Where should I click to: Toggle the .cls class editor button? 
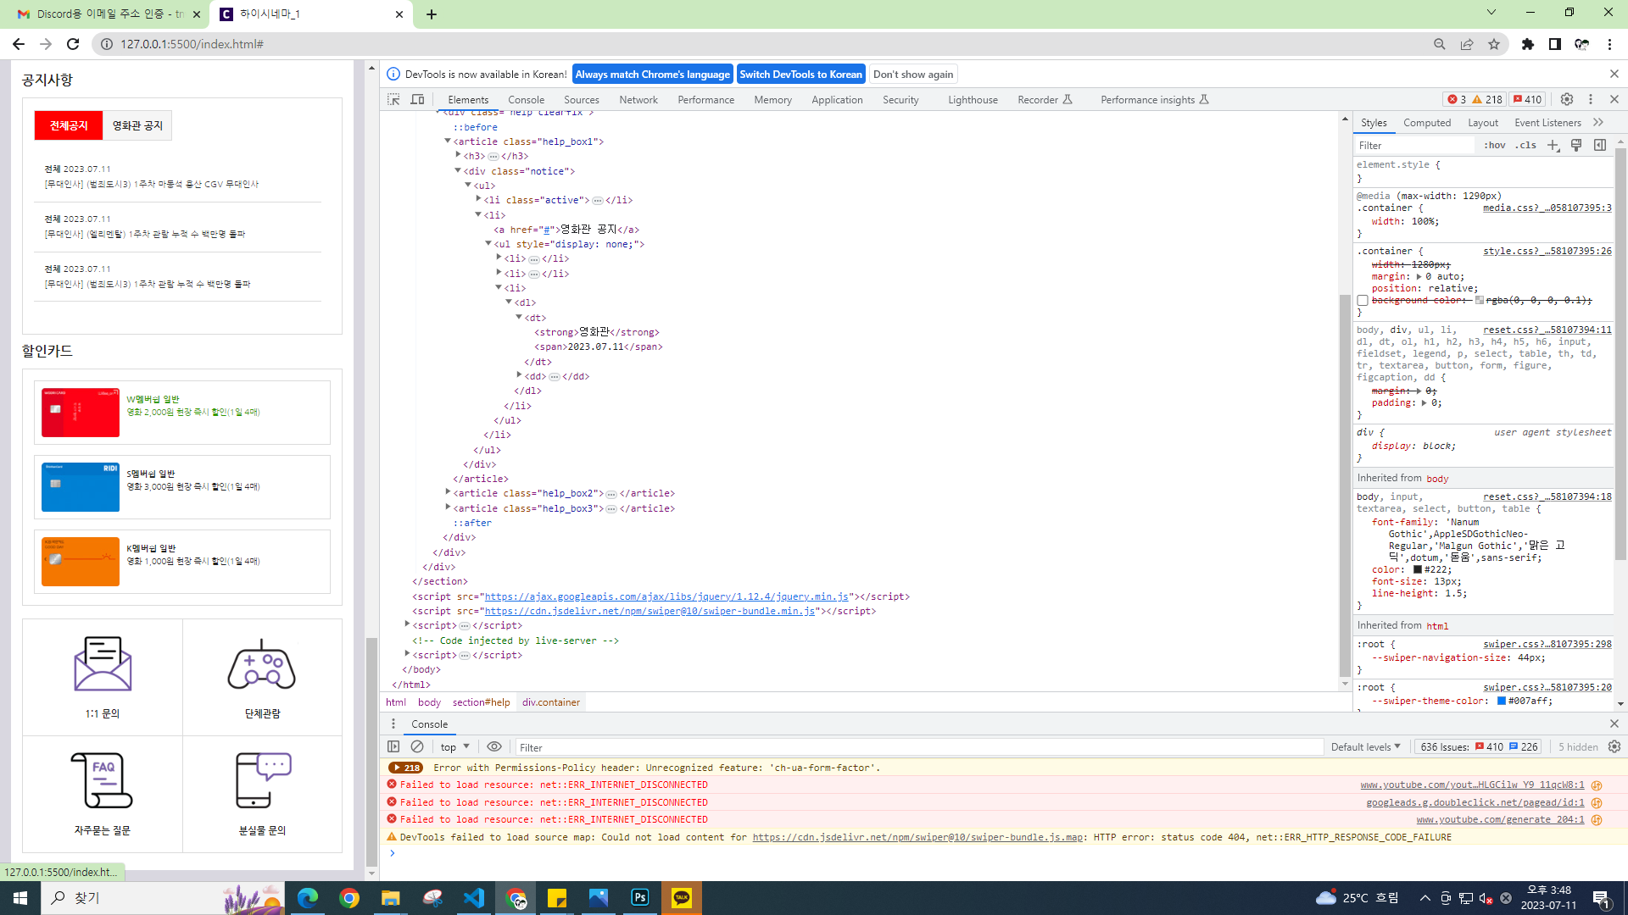point(1526,145)
